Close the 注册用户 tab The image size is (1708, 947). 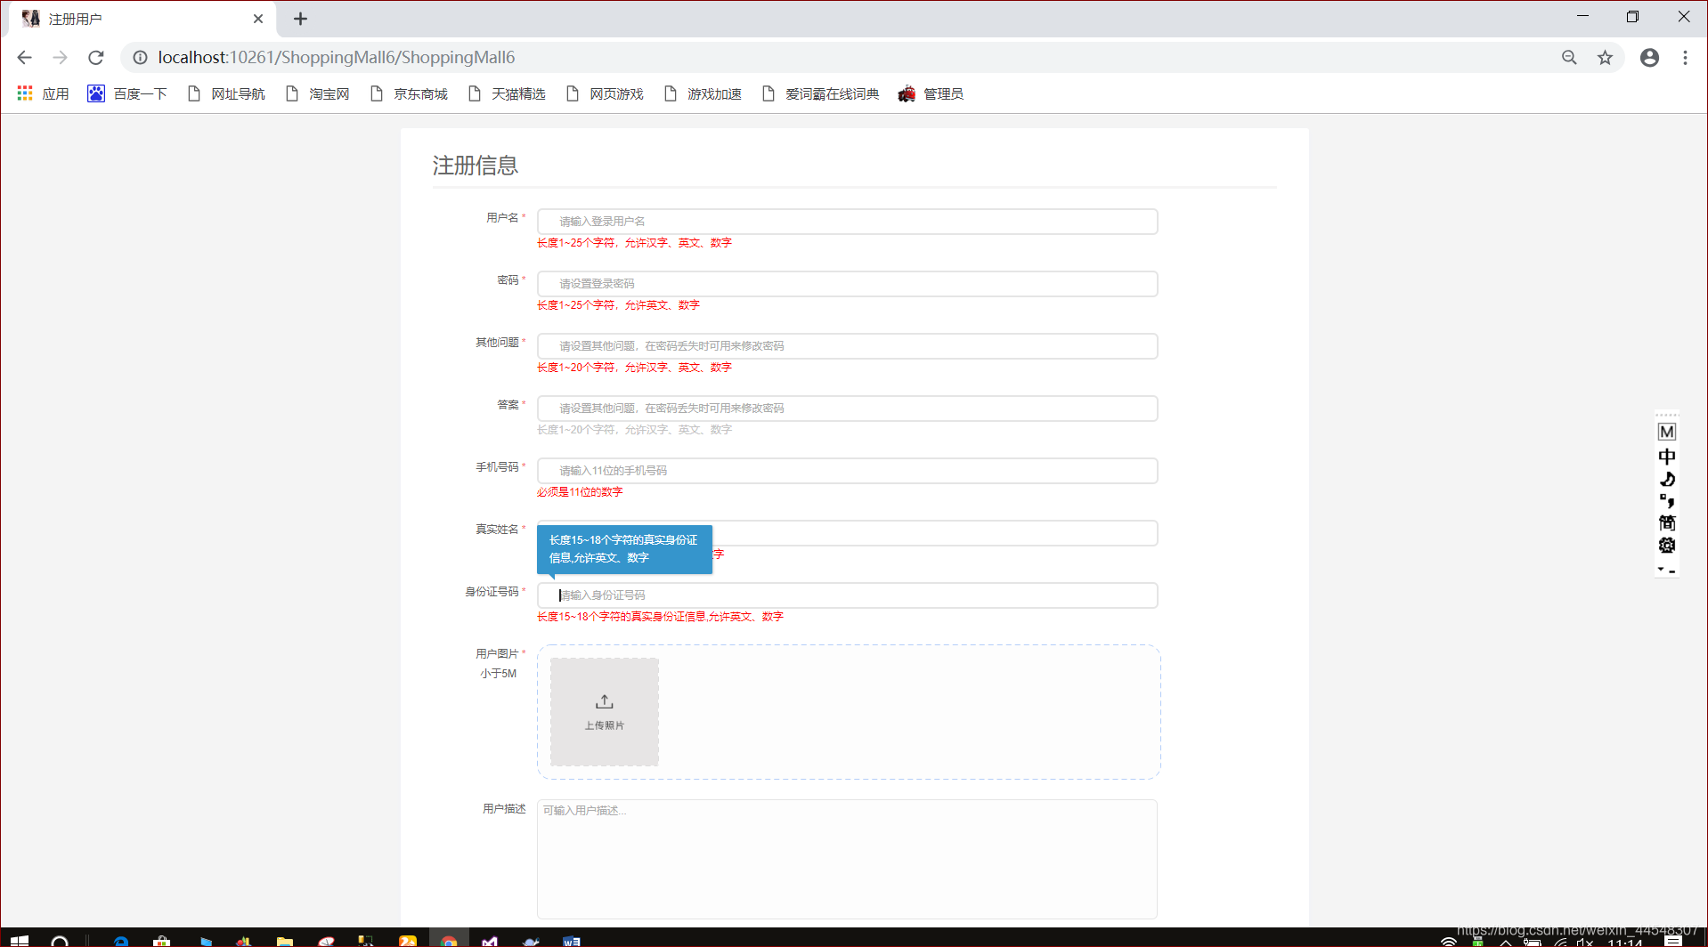click(258, 19)
